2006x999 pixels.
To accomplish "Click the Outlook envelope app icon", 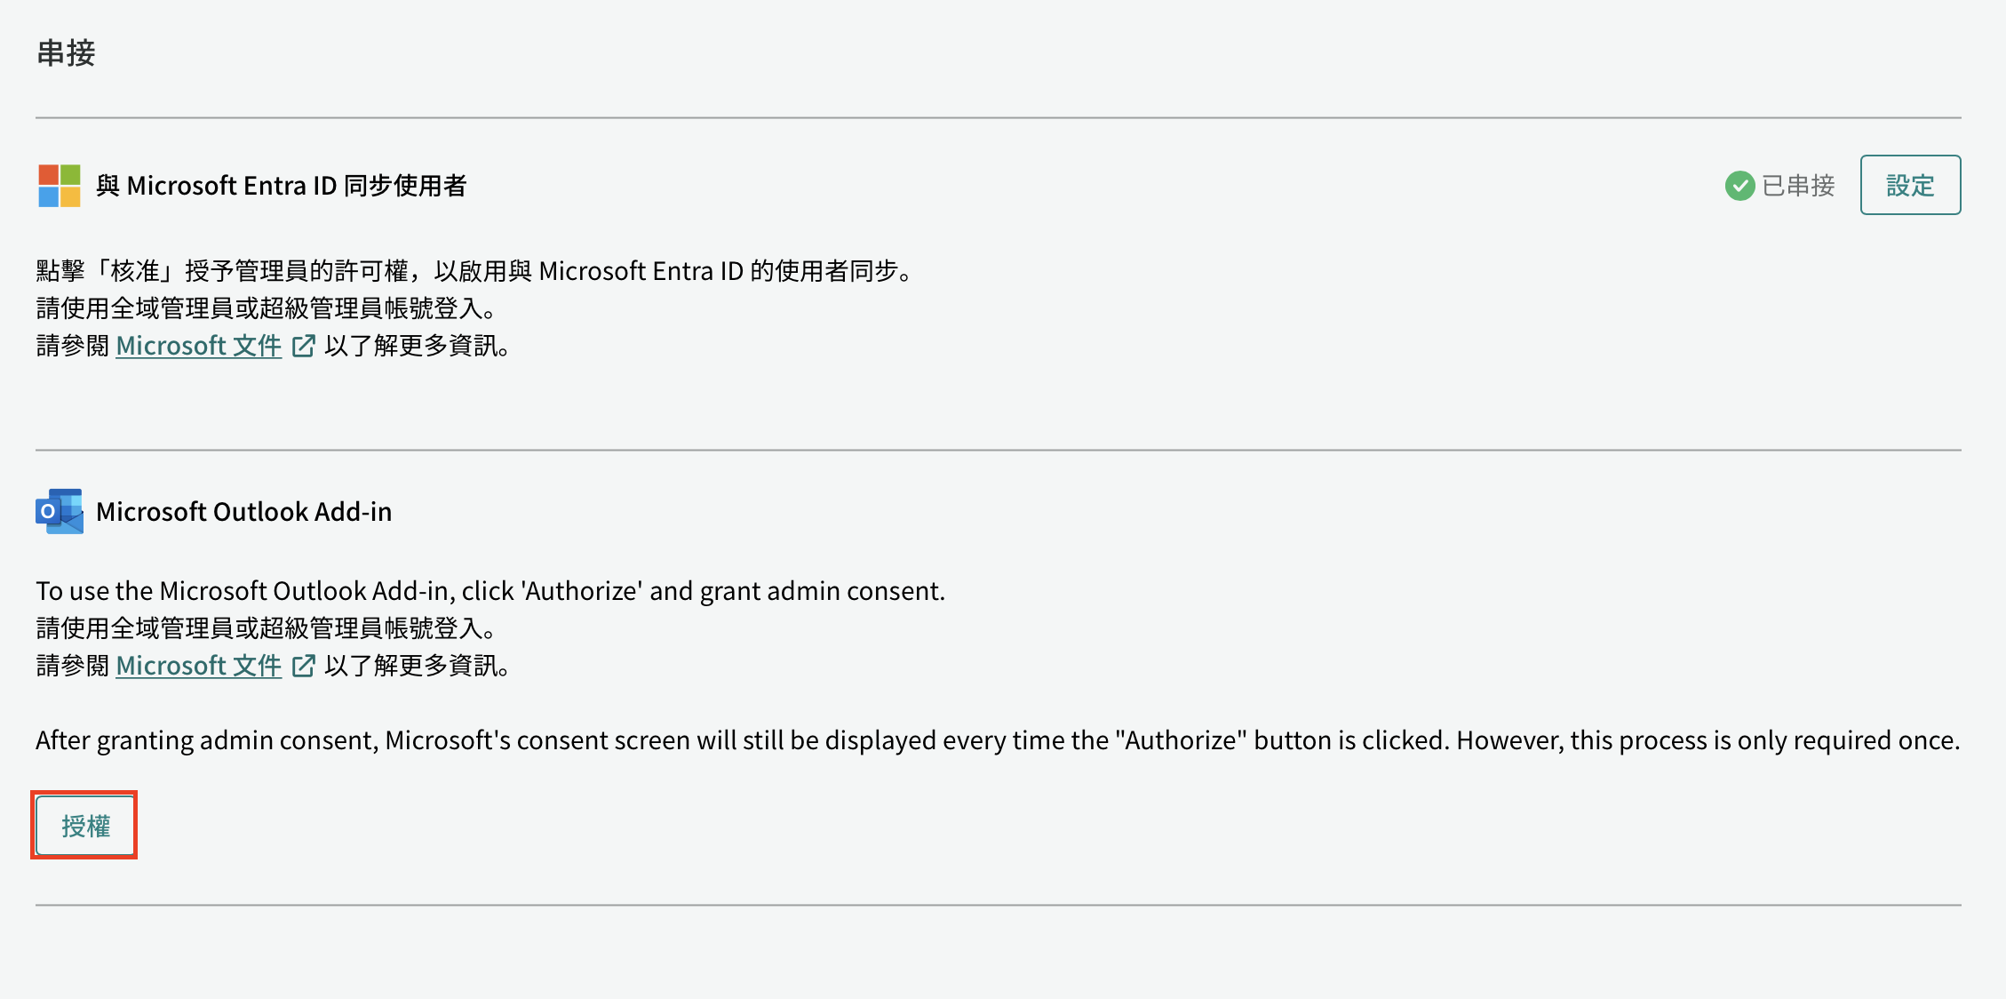I will tap(60, 511).
